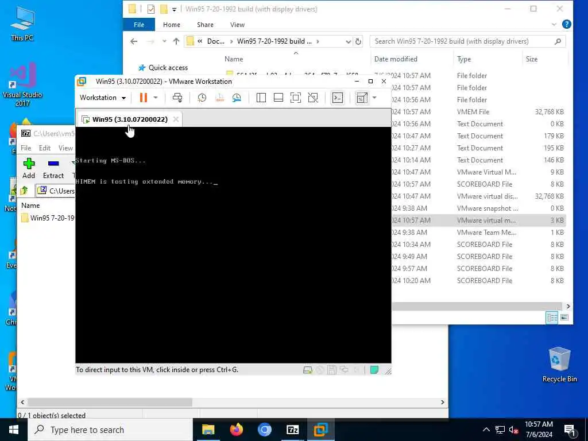Open the snapshot manager icon
Image resolution: width=588 pixels, height=441 pixels.
[237, 98]
